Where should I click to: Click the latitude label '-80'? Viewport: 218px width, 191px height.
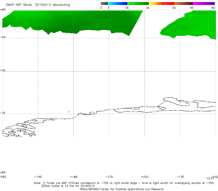[x=3, y=172]
